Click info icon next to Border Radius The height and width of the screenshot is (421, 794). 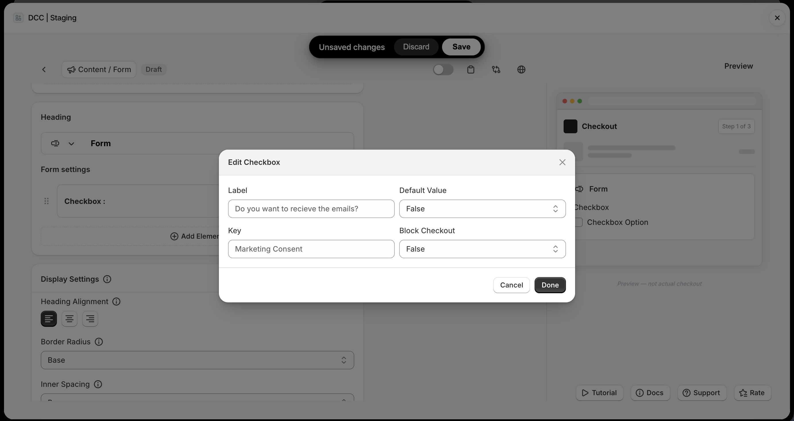[x=99, y=342]
